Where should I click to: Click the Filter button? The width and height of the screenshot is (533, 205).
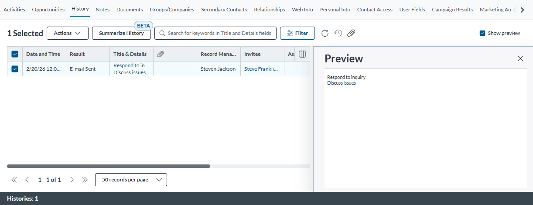[x=297, y=33]
